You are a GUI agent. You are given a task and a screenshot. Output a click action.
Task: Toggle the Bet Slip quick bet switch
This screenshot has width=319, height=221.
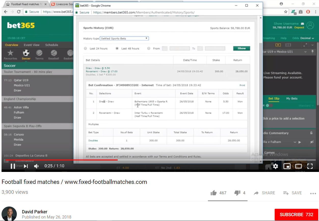click(269, 106)
